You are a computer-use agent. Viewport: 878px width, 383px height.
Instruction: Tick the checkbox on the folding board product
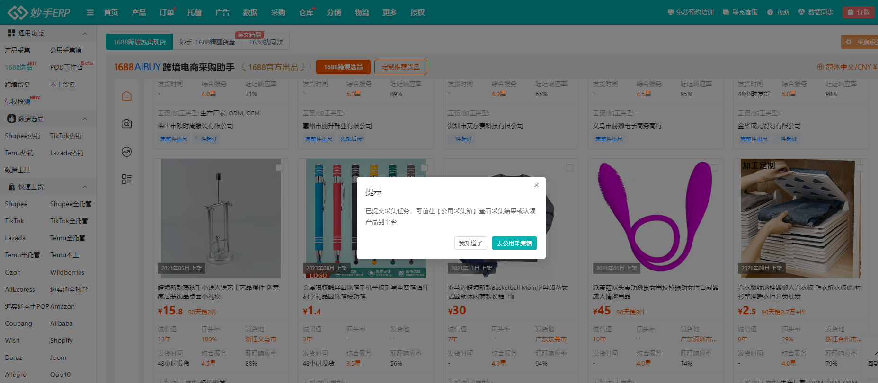[860, 167]
